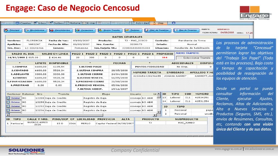The height and width of the screenshot is (156, 278).
Task: Click the Nro. Doc value LC-32646466
Action: (34, 48)
